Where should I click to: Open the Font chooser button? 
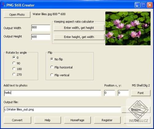pos(141,93)
